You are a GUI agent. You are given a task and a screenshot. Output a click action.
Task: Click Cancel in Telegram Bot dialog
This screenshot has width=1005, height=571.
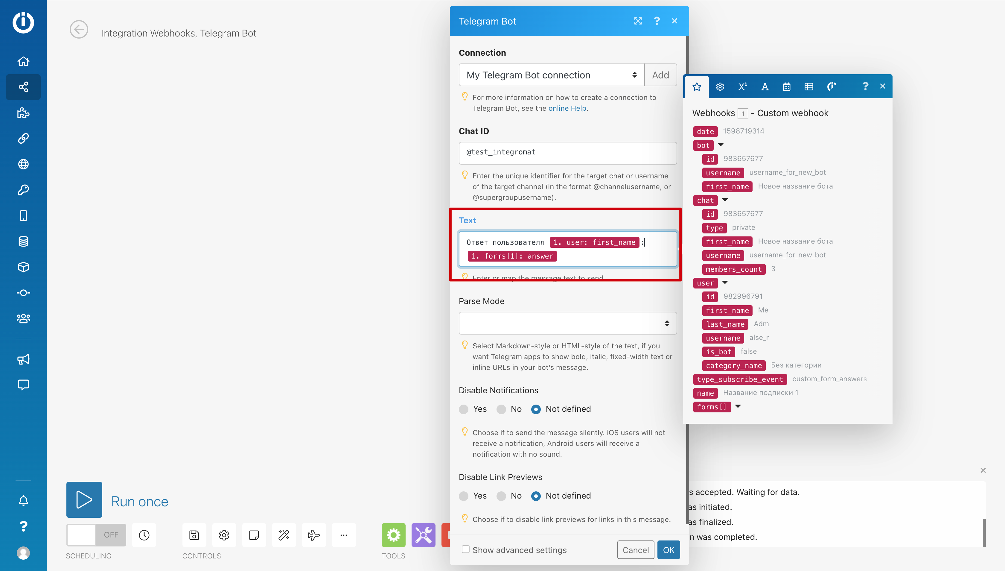(635, 550)
